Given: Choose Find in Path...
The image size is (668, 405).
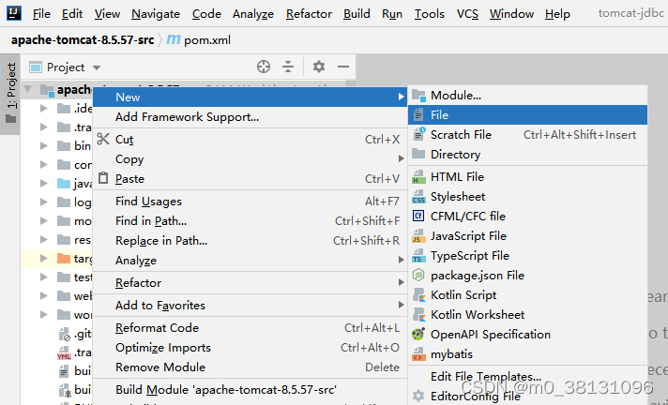Looking at the screenshot, I should 250,220.
